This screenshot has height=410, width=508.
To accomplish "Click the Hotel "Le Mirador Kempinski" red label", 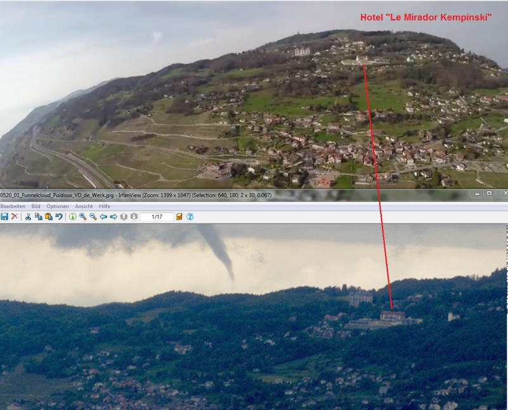I will tap(426, 17).
